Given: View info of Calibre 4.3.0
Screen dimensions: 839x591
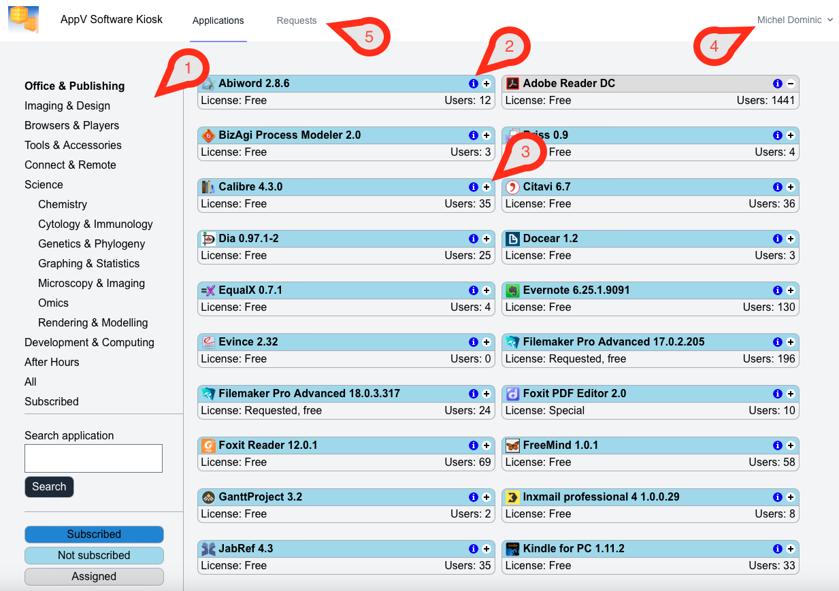Looking at the screenshot, I should (x=474, y=187).
